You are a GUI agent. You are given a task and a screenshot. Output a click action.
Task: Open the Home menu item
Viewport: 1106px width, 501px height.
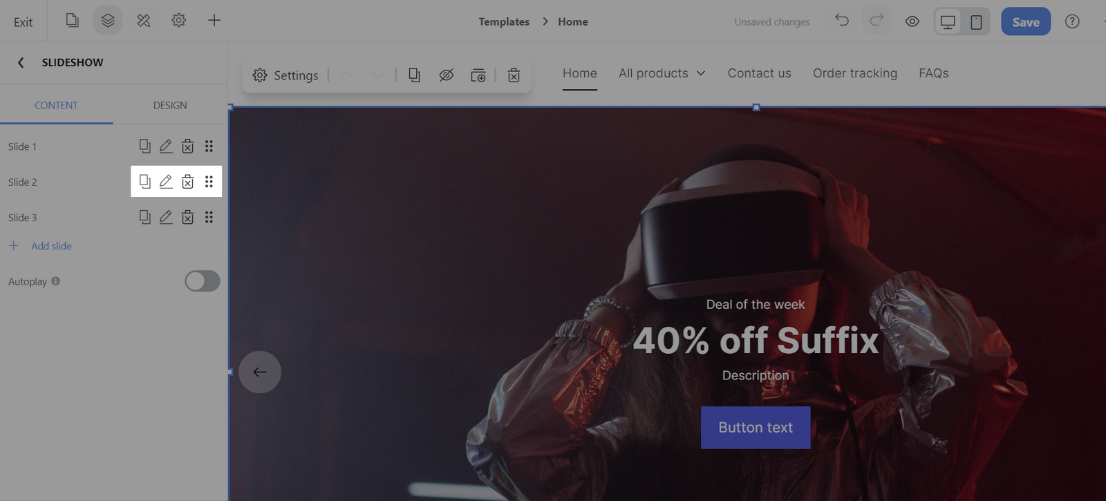click(x=579, y=73)
